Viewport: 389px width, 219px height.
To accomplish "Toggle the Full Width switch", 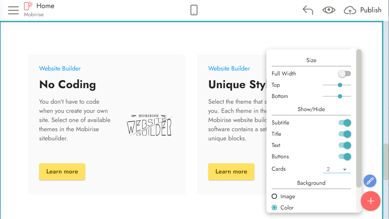I will click(x=345, y=73).
